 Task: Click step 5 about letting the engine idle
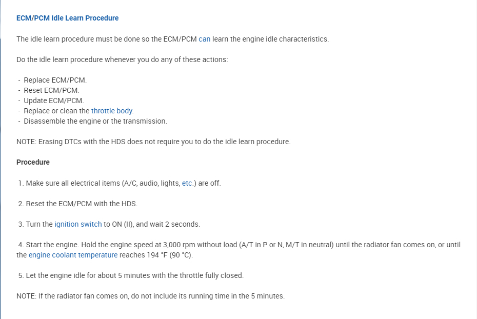pyautogui.click(x=134, y=275)
